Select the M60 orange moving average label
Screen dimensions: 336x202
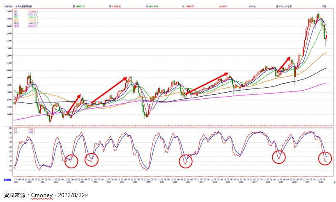tap(17, 20)
